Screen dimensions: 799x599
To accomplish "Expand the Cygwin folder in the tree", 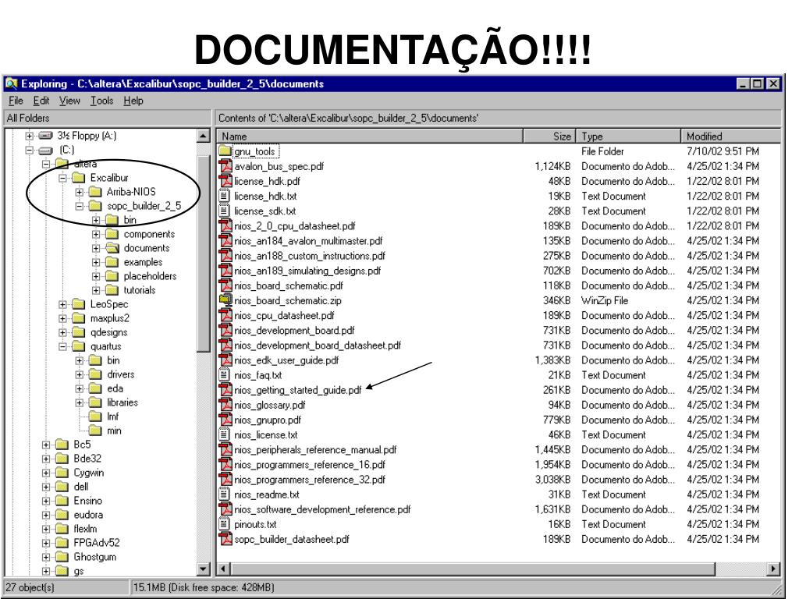I will (48, 473).
